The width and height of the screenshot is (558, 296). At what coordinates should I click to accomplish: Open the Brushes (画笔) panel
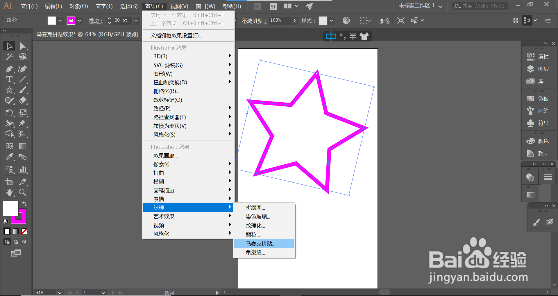tap(538, 111)
